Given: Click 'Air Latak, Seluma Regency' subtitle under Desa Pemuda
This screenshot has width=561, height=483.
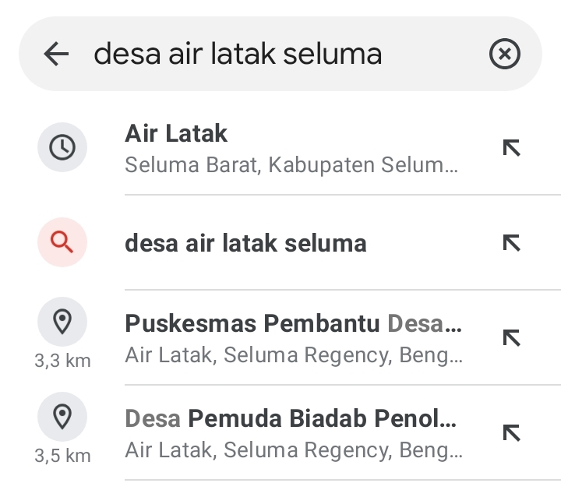Looking at the screenshot, I should tap(294, 450).
